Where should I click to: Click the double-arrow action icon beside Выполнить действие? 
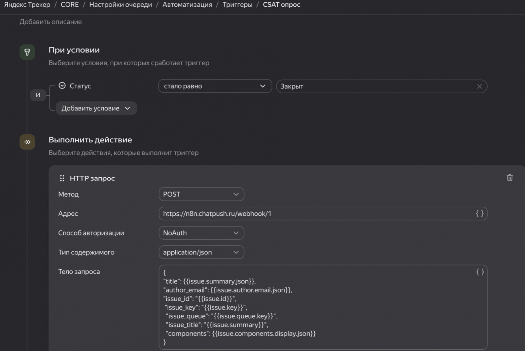[x=27, y=142]
